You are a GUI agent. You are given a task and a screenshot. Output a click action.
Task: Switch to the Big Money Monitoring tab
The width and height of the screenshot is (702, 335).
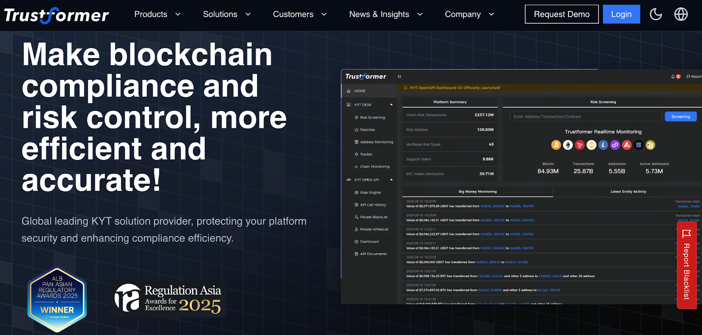coord(477,192)
